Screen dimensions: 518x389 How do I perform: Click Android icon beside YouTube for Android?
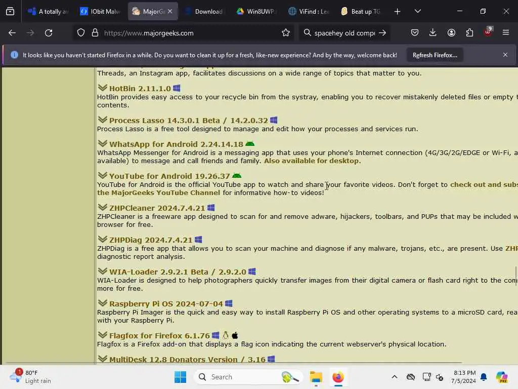click(x=237, y=176)
